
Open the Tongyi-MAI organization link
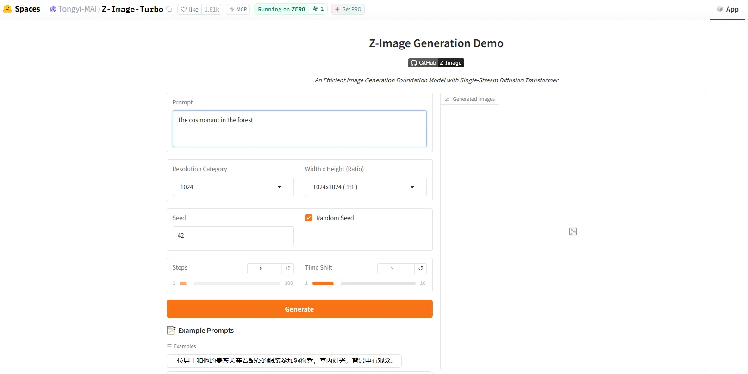coord(77,9)
